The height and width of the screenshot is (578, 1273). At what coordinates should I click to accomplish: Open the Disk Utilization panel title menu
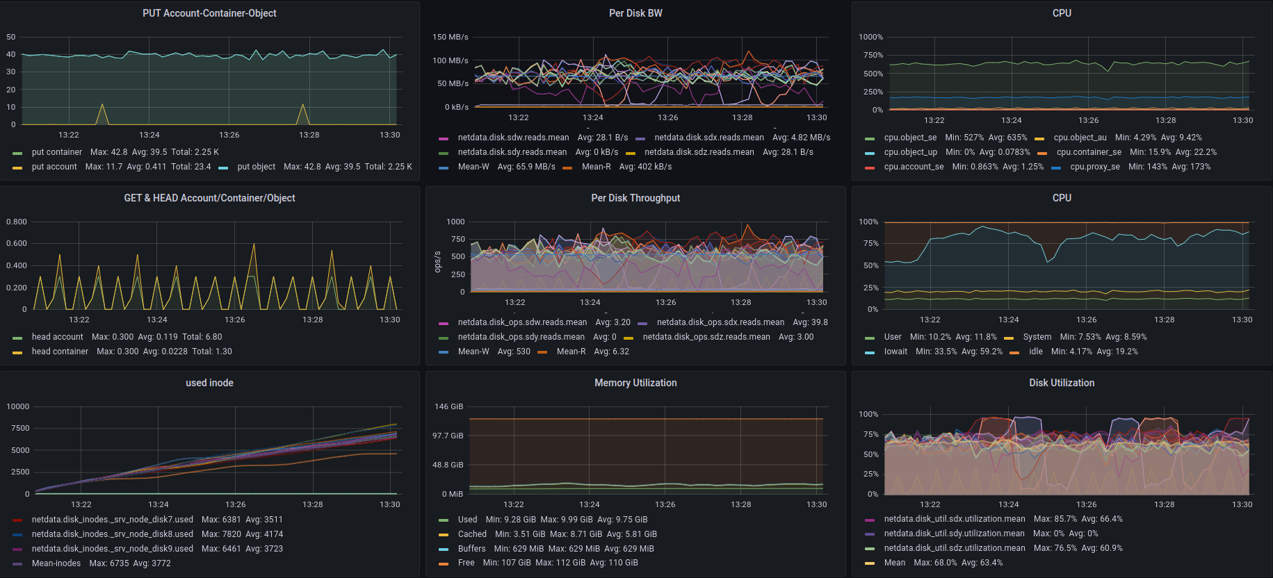tap(1061, 383)
